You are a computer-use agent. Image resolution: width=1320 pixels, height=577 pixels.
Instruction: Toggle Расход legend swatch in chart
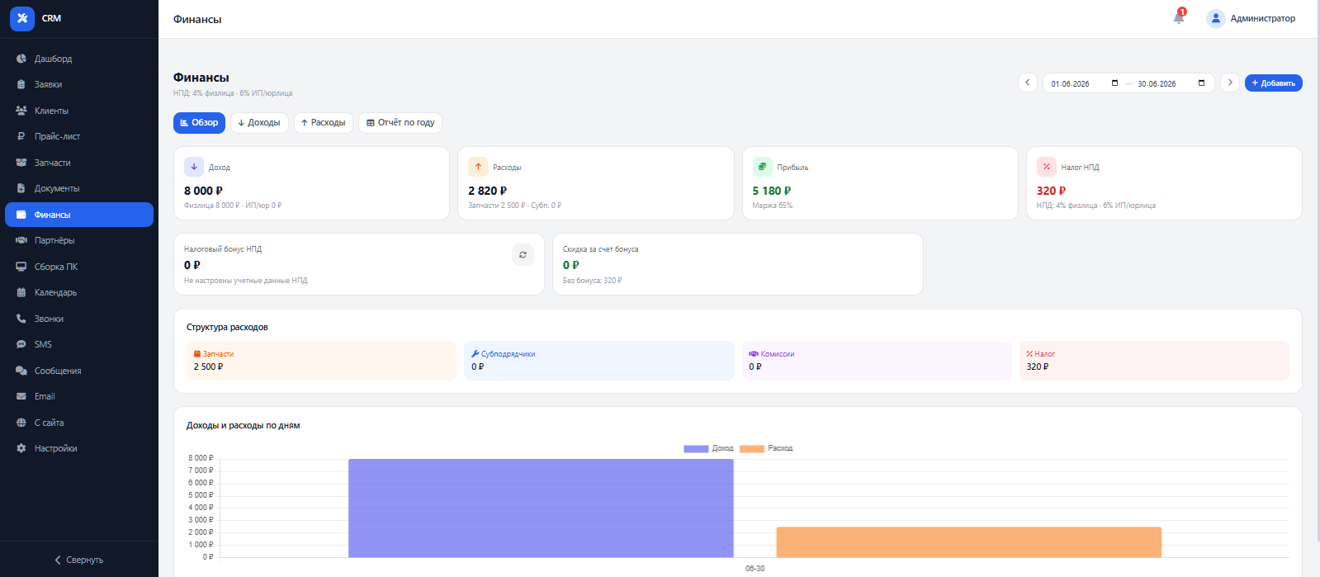[752, 448]
